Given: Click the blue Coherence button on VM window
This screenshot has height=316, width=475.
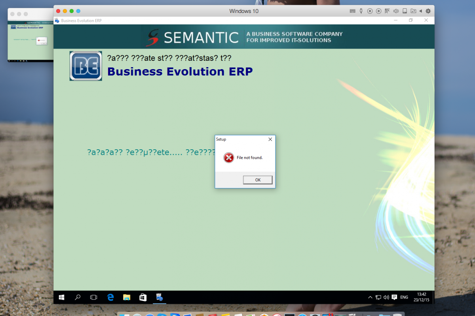Looking at the screenshot, I should tap(78, 11).
